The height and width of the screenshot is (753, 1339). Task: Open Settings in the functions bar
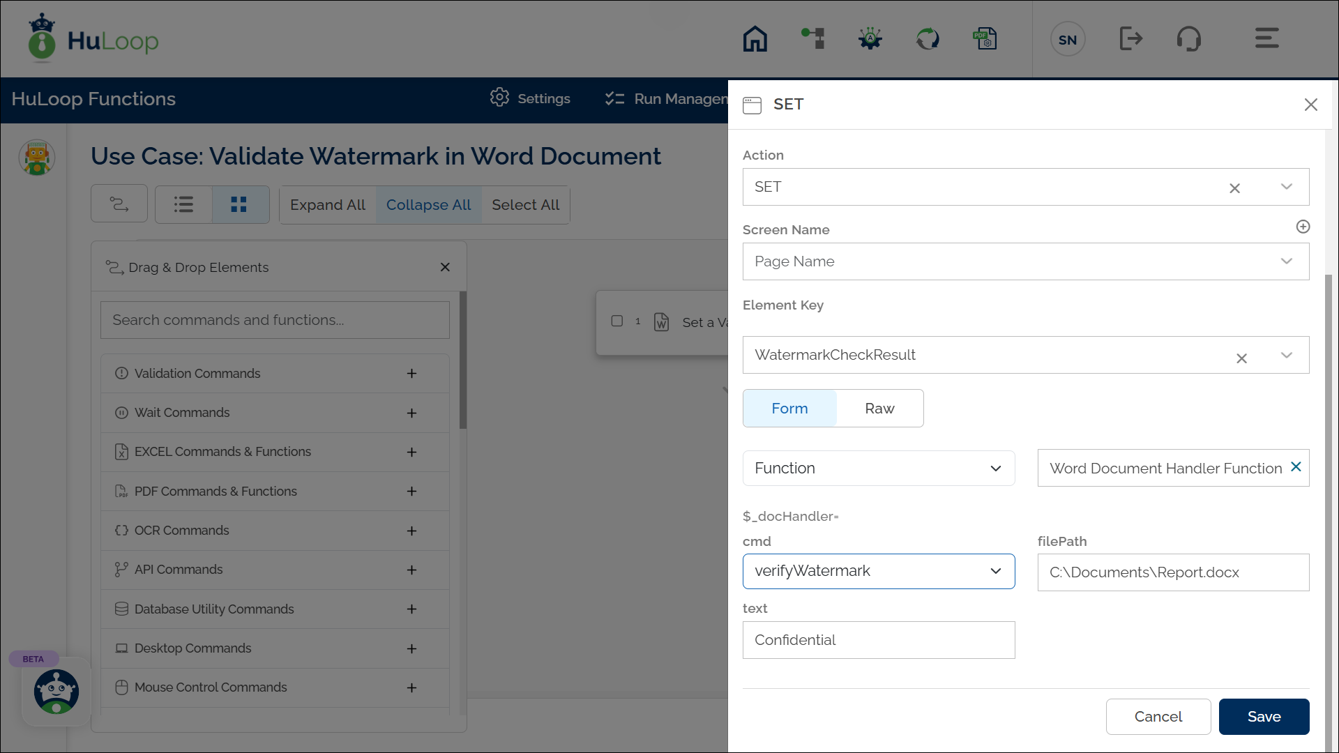[x=530, y=98]
